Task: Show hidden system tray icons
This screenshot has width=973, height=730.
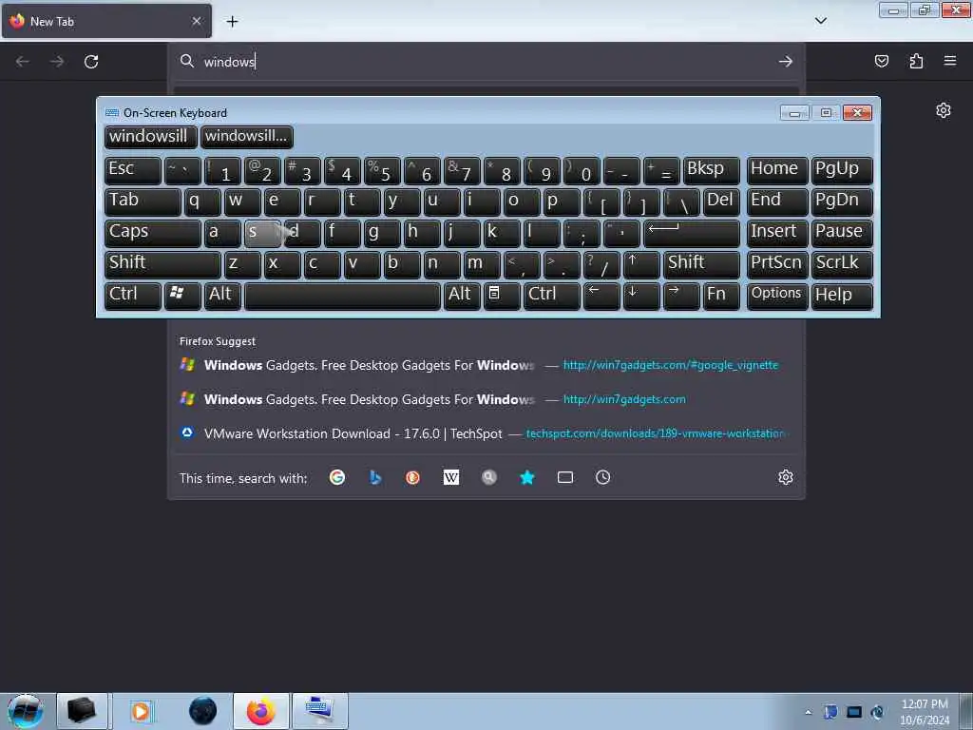Action: pyautogui.click(x=808, y=713)
